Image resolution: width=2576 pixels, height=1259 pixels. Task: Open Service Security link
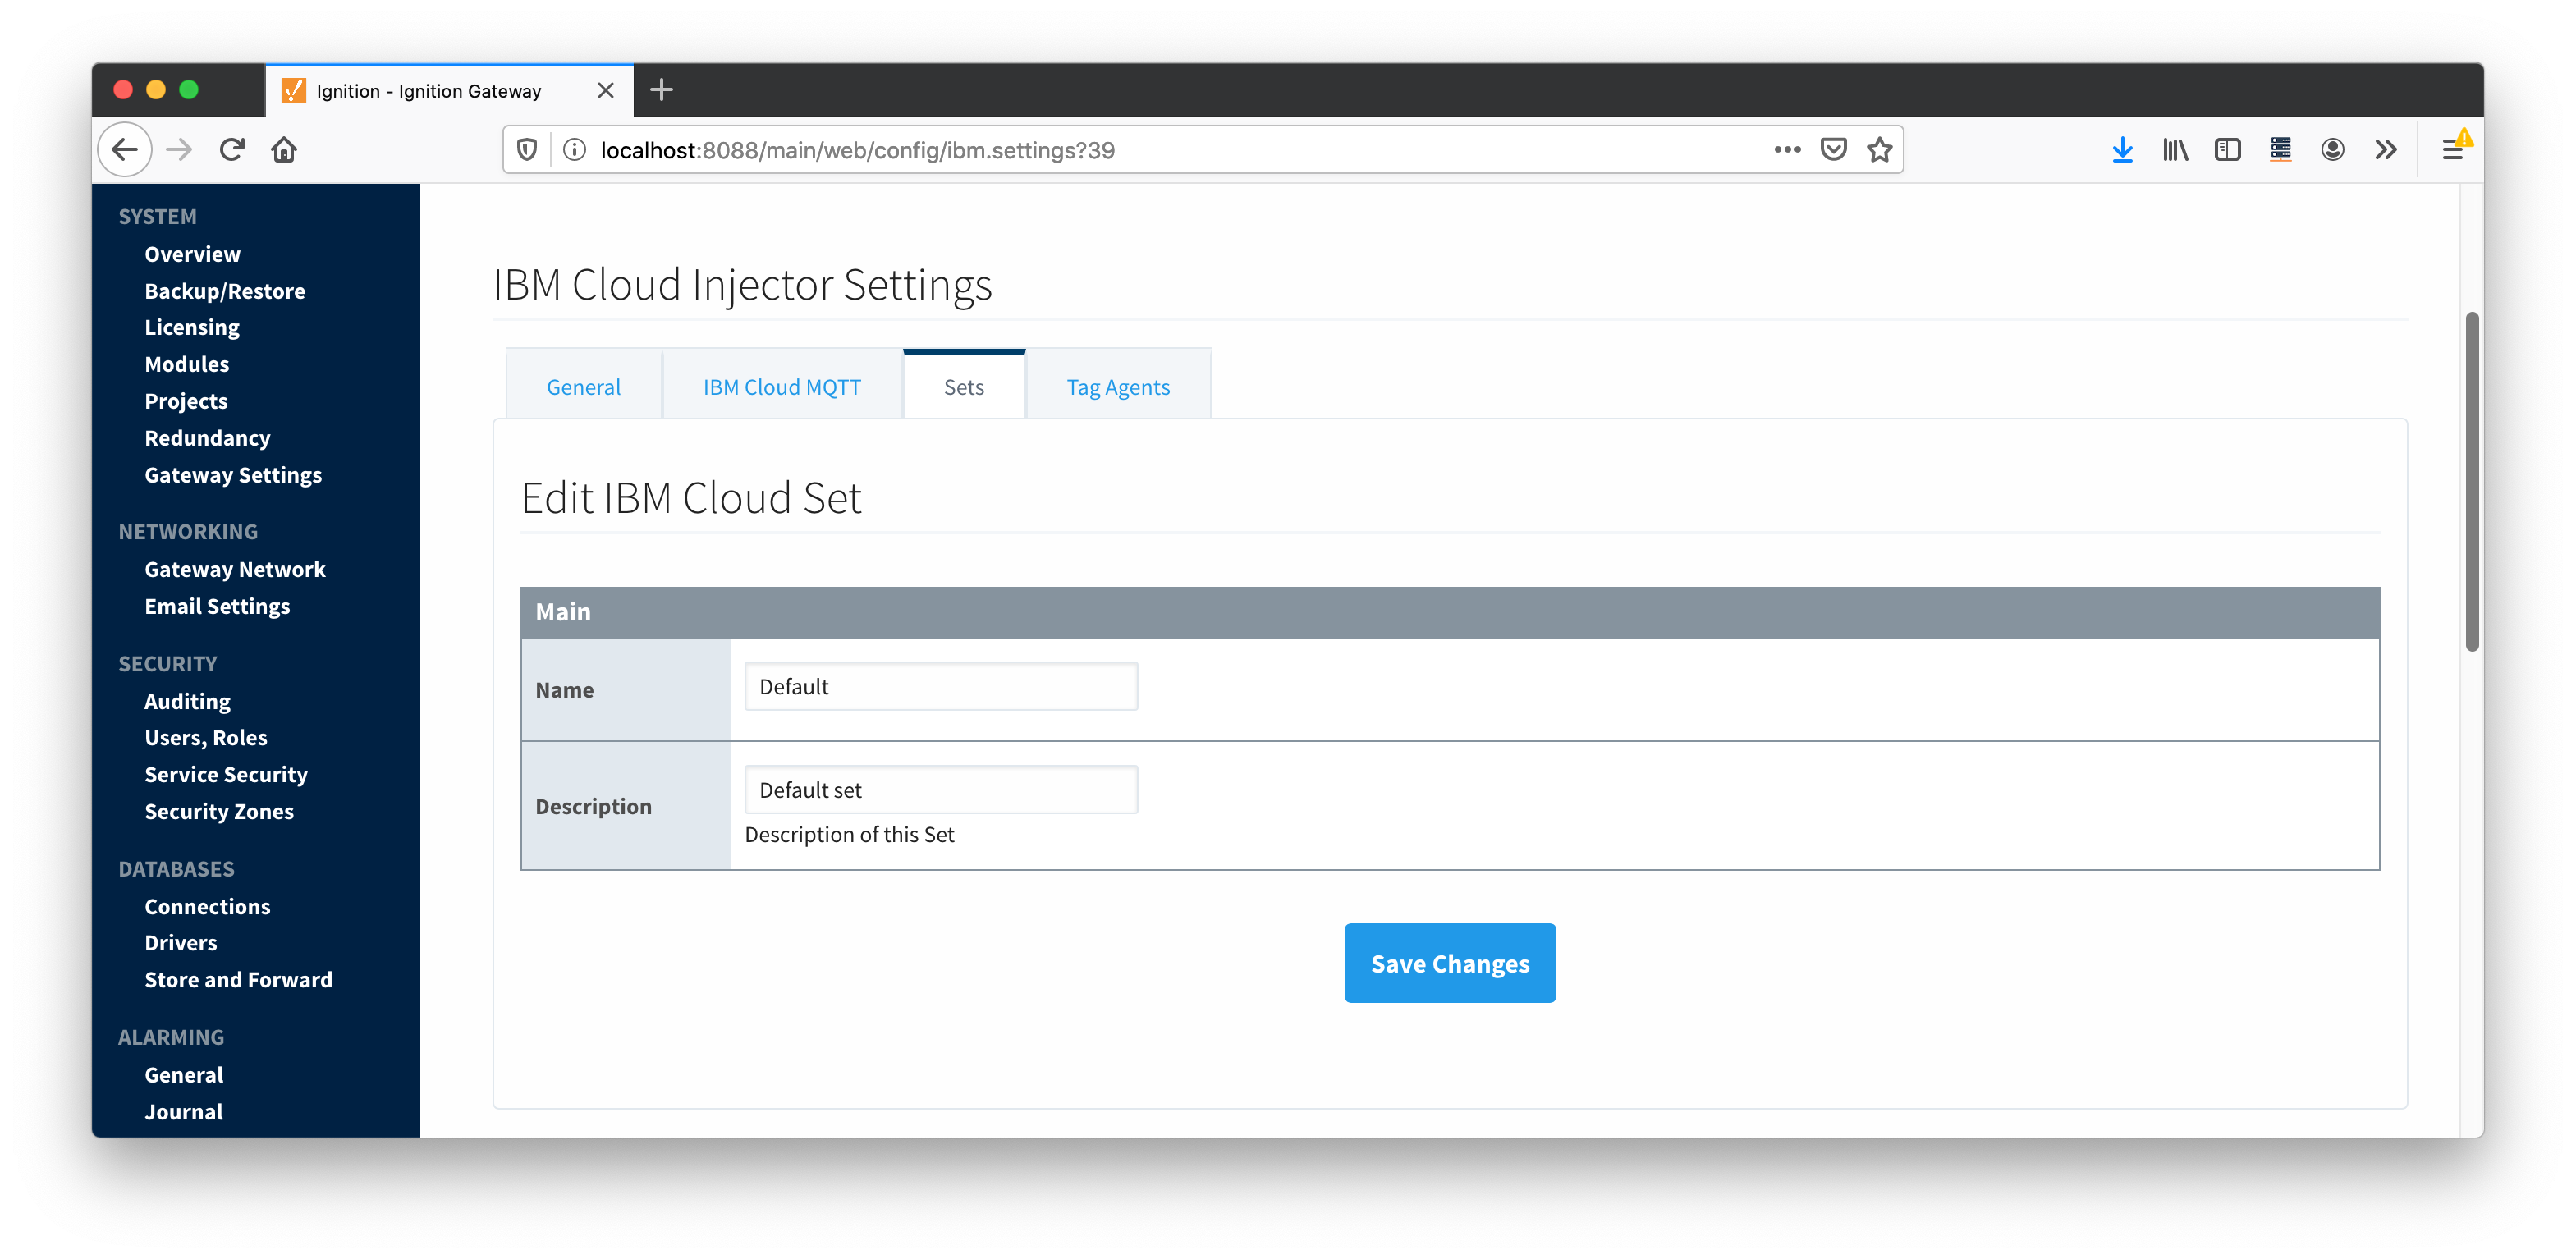(x=226, y=775)
